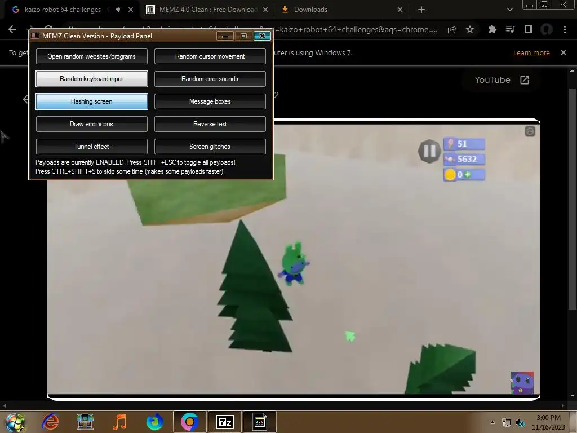Open the Windows Start menu
Image resolution: width=577 pixels, height=433 pixels.
(x=15, y=422)
